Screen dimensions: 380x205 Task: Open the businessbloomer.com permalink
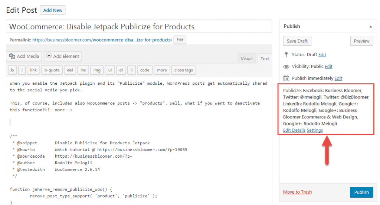coord(102,40)
